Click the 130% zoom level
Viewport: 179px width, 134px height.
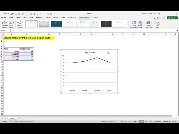(174, 121)
